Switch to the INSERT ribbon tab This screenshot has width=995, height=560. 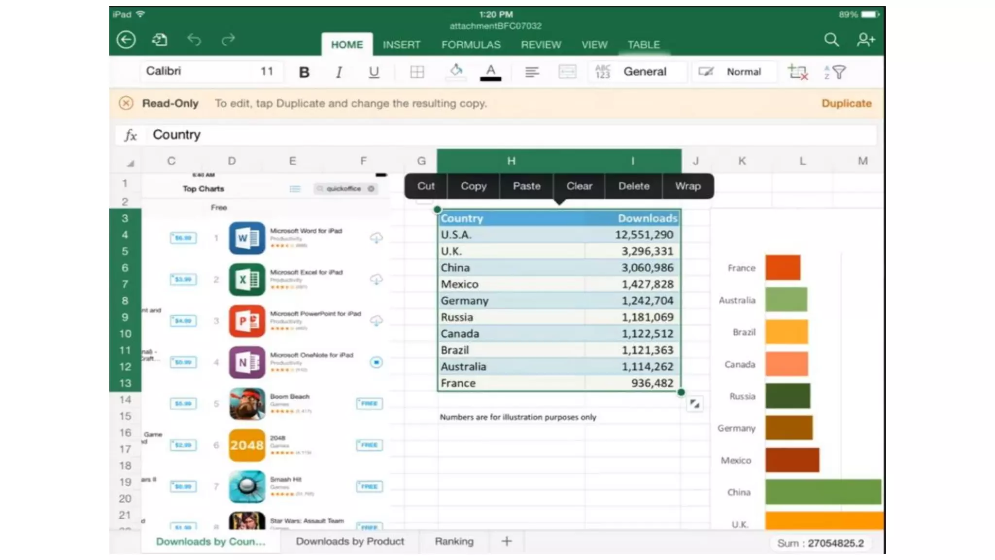point(401,45)
